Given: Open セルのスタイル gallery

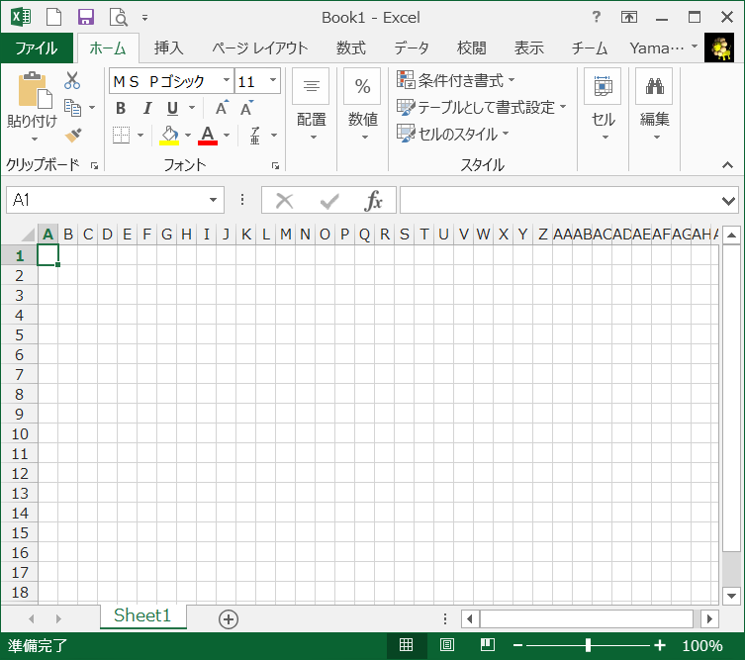Looking at the screenshot, I should (453, 134).
